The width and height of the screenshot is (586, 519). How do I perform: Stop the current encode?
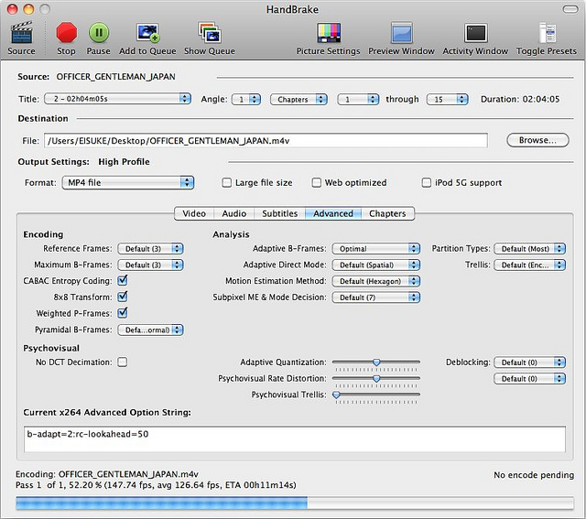[66, 38]
